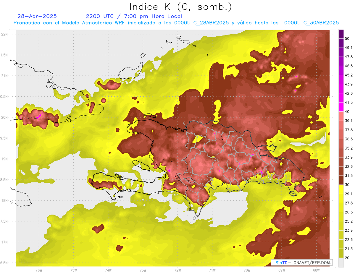Click the 'Pronóstico con el Modelo Atmosférico WRF' line
355x274 pixels.
[176, 23]
